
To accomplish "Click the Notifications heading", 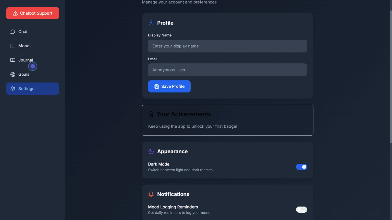I will click(x=173, y=194).
